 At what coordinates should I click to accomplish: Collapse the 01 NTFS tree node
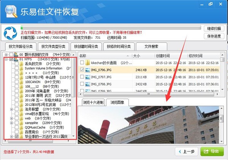(6, 59)
